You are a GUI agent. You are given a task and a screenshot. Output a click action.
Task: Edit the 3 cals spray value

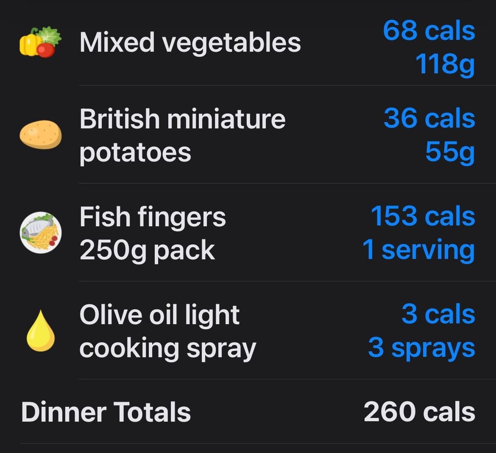pyautogui.click(x=439, y=314)
